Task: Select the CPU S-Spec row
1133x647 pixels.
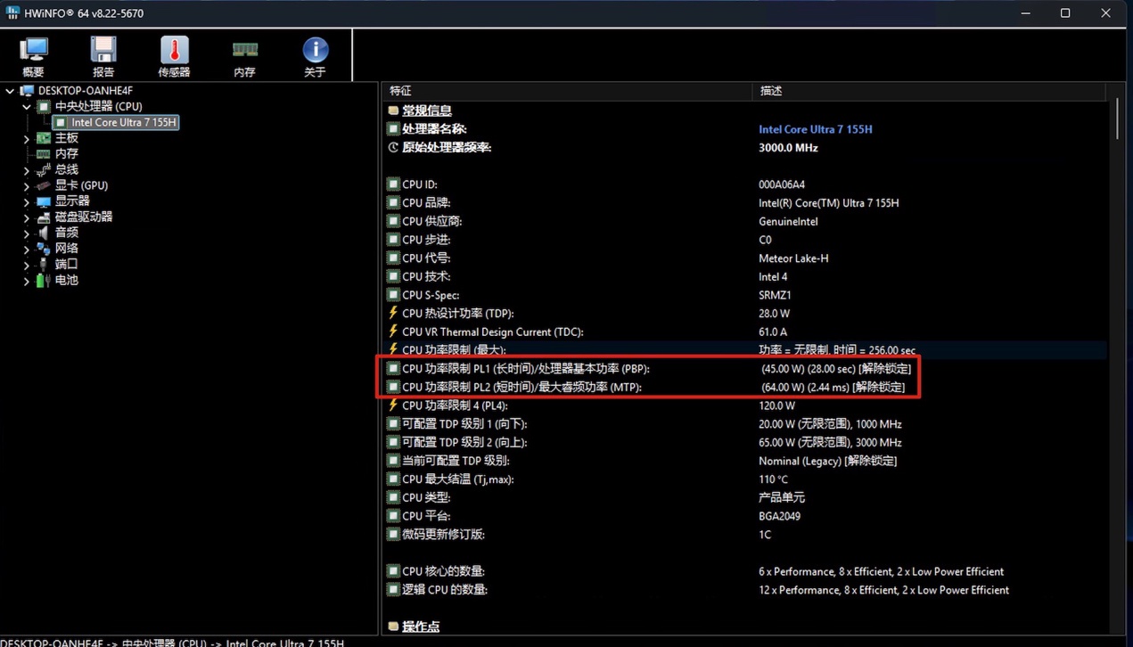Action: (746, 295)
